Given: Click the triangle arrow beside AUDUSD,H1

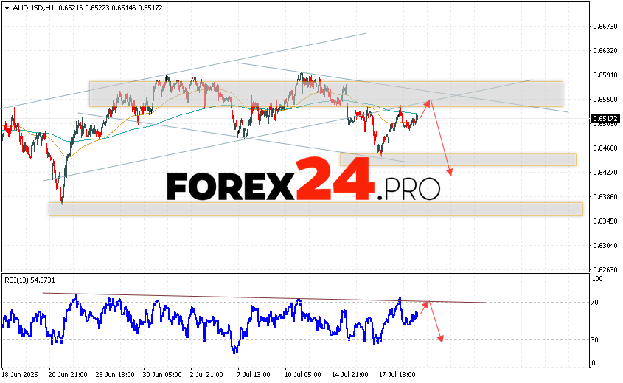Looking at the screenshot, I should pos(7,7).
